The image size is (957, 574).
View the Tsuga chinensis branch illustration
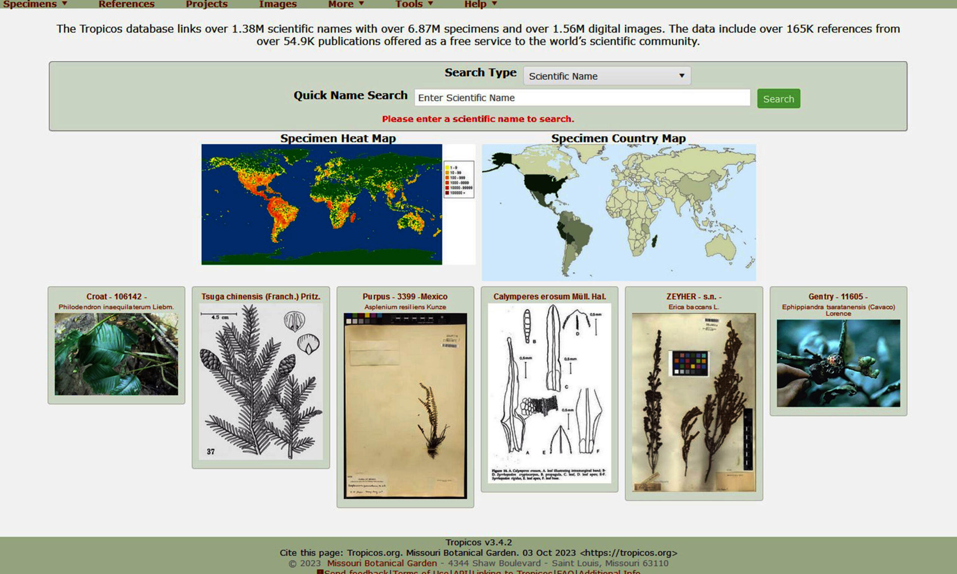tap(261, 382)
